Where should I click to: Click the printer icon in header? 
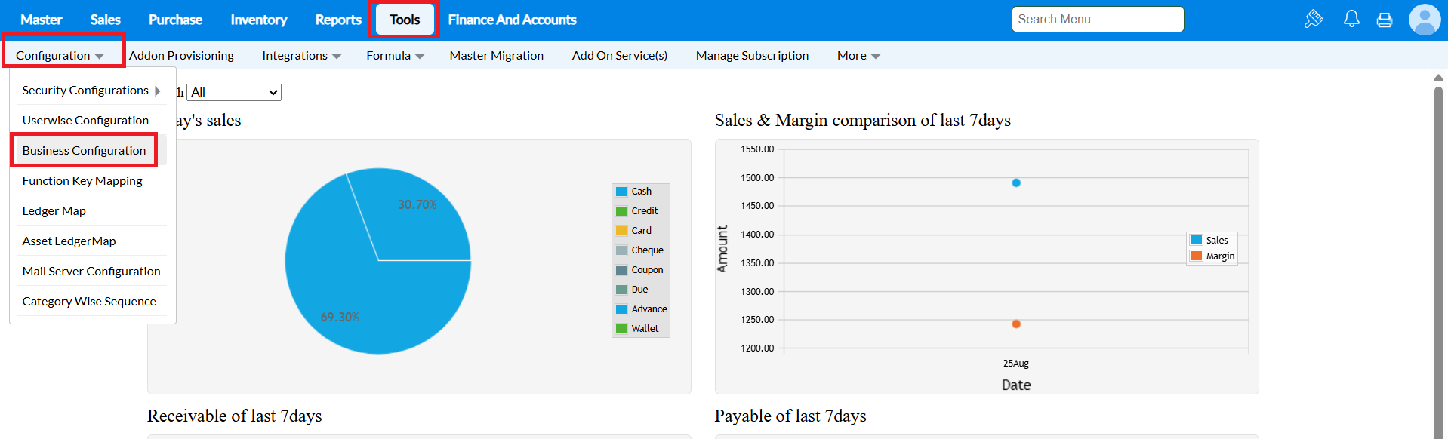(1385, 20)
